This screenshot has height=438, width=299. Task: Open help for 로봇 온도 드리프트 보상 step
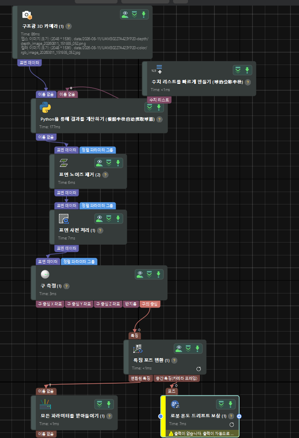click(231, 416)
